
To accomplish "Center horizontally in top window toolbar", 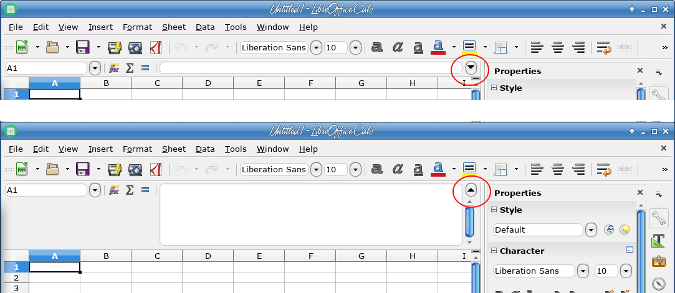I will pyautogui.click(x=558, y=47).
